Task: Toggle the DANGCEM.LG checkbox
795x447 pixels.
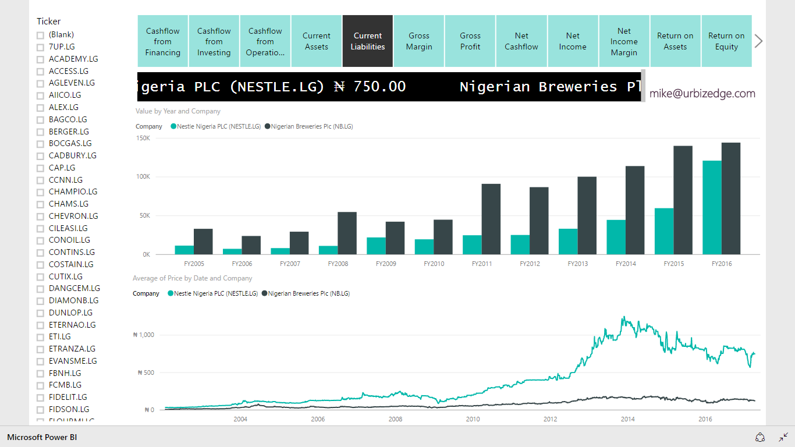Action: 40,289
